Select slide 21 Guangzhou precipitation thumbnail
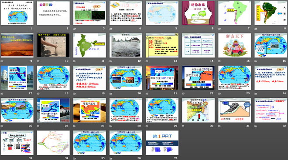Viewport: 288px width, 160px height. point(162,78)
